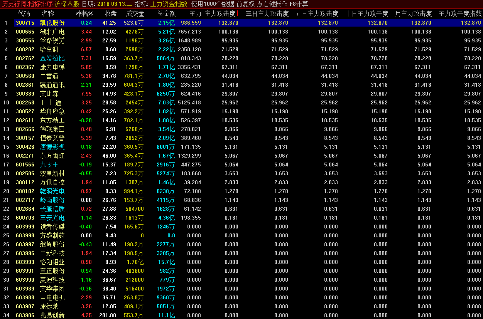Sort by 十日主力攻击度 column header

367,14
